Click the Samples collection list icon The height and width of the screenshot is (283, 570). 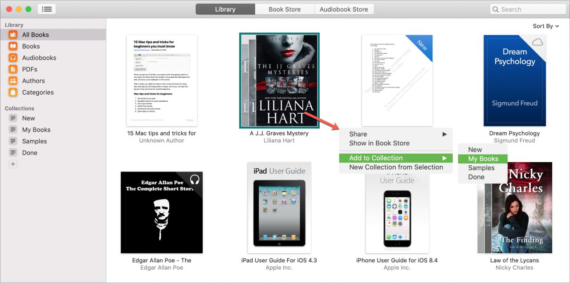coord(13,141)
